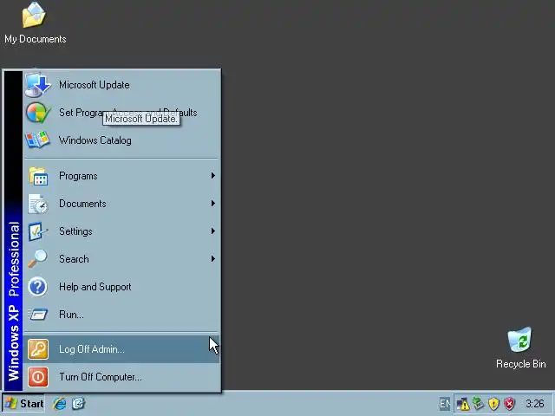Click the Search magnifying glass icon

coord(37,258)
